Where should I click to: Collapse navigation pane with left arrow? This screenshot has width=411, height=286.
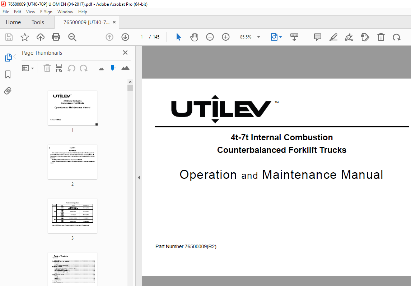pos(139,177)
